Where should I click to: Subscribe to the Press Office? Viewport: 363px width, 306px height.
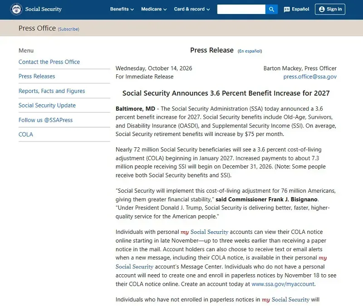point(69,29)
